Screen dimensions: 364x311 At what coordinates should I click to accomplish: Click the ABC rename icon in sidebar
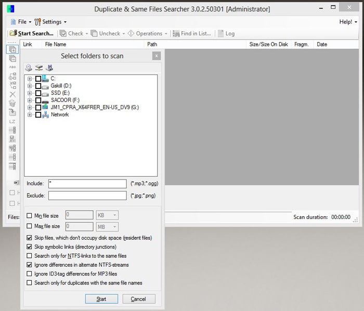click(x=12, y=67)
